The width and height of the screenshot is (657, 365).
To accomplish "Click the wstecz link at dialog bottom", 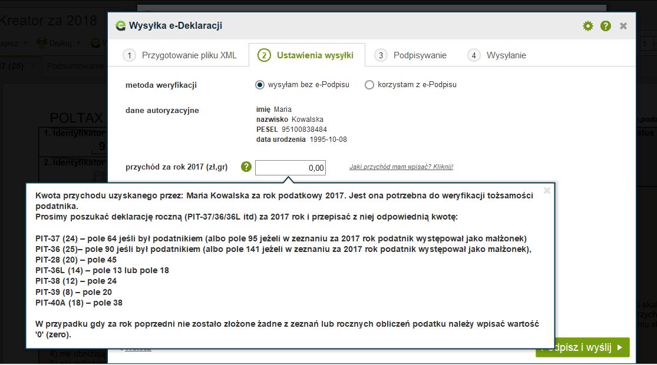I will pyautogui.click(x=137, y=349).
